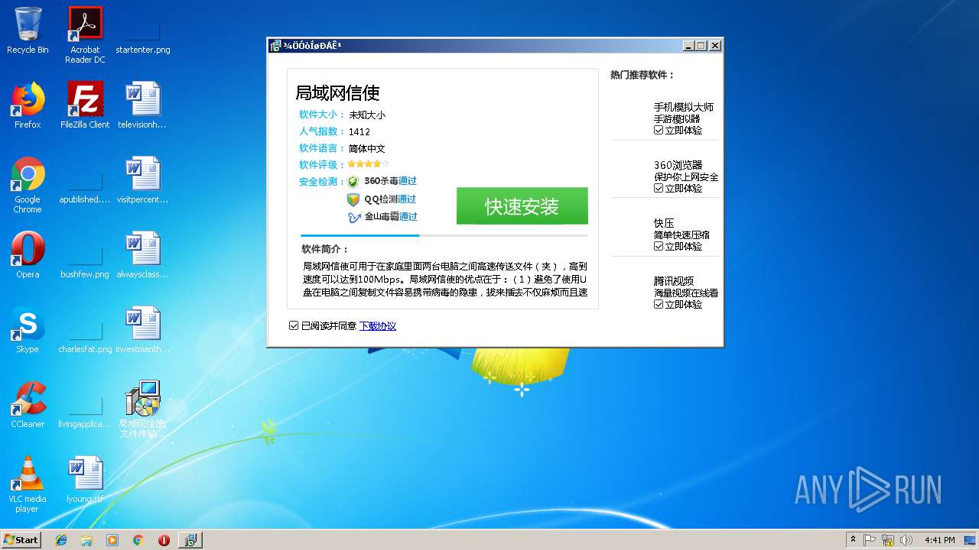Select the Opera desktop shortcut

28,256
